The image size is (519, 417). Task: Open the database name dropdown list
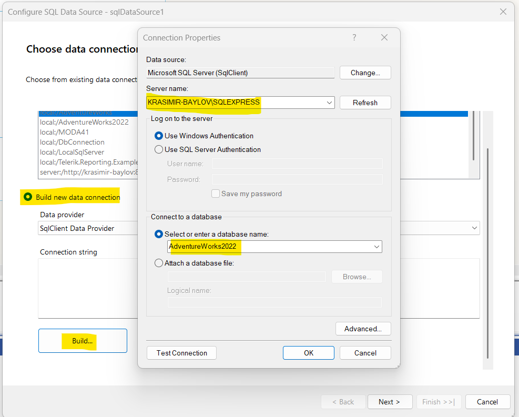pos(376,247)
